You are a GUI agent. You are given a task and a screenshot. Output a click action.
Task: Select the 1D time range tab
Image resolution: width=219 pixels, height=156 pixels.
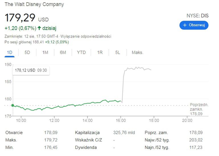(x=9, y=52)
